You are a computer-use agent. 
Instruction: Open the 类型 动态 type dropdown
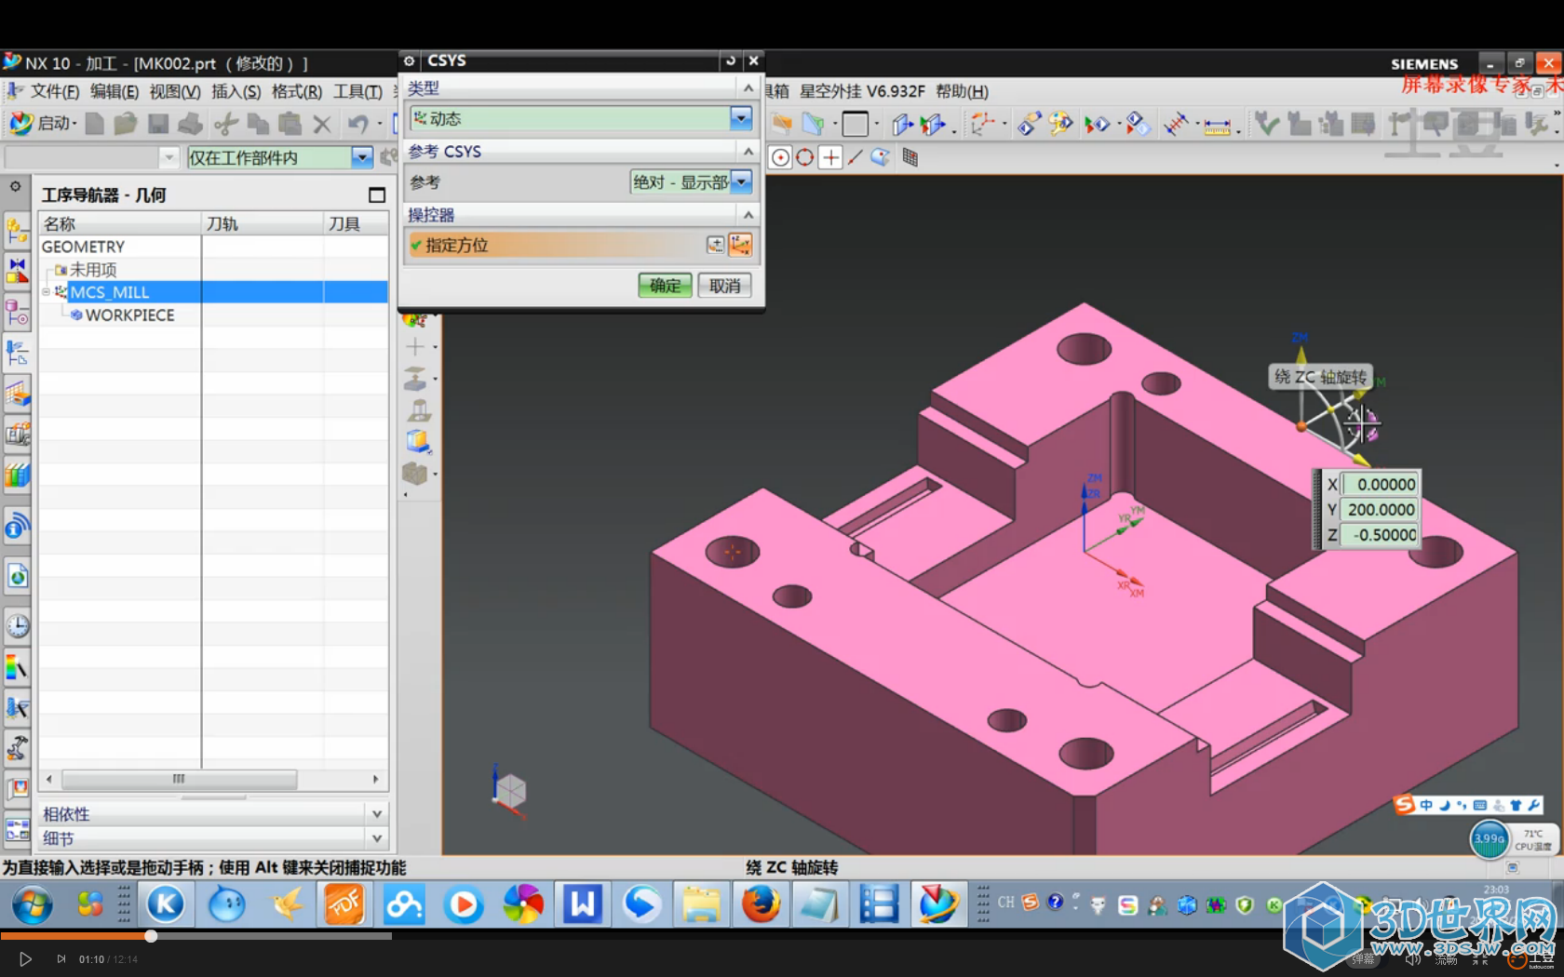pyautogui.click(x=741, y=118)
